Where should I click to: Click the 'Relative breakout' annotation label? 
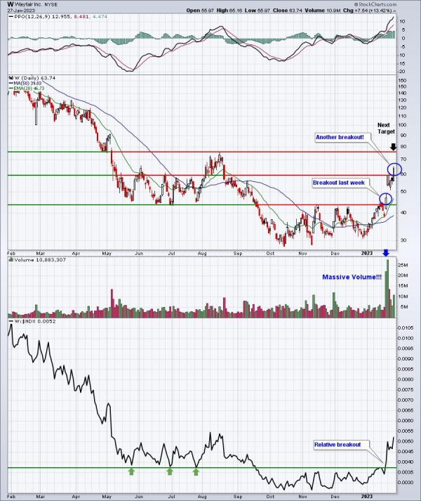coord(338,445)
